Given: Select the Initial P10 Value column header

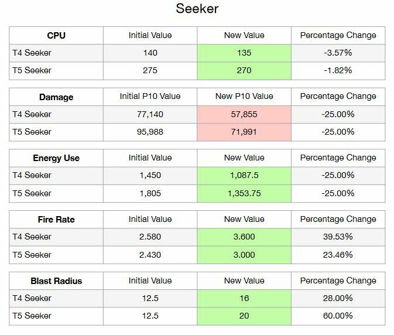Looking at the screenshot, I should (x=150, y=97).
